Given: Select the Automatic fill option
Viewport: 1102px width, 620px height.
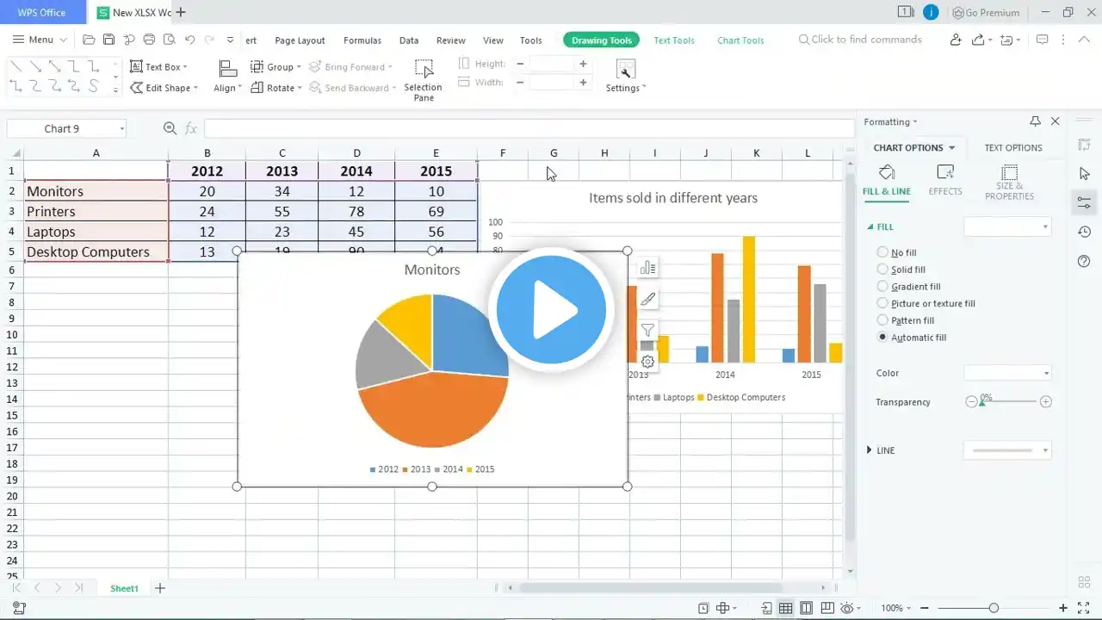Looking at the screenshot, I should (912, 338).
